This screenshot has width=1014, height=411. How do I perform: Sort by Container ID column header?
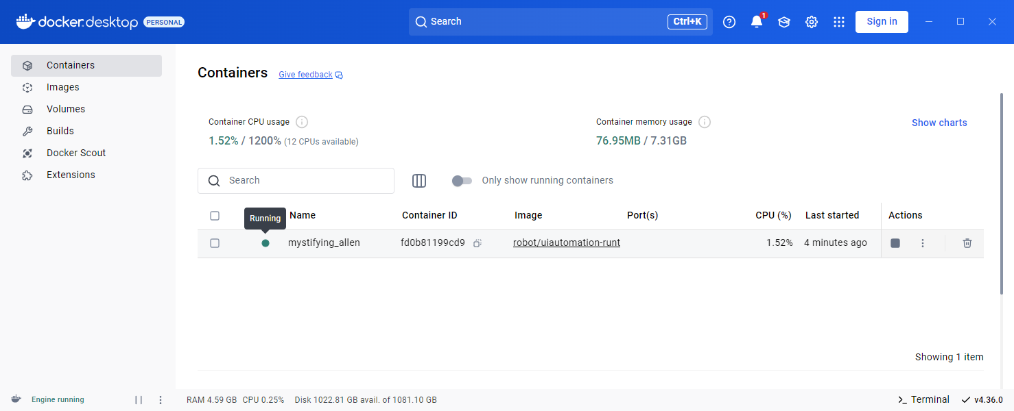coord(429,215)
